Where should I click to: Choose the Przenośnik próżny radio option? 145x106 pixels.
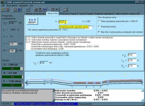[99, 26]
